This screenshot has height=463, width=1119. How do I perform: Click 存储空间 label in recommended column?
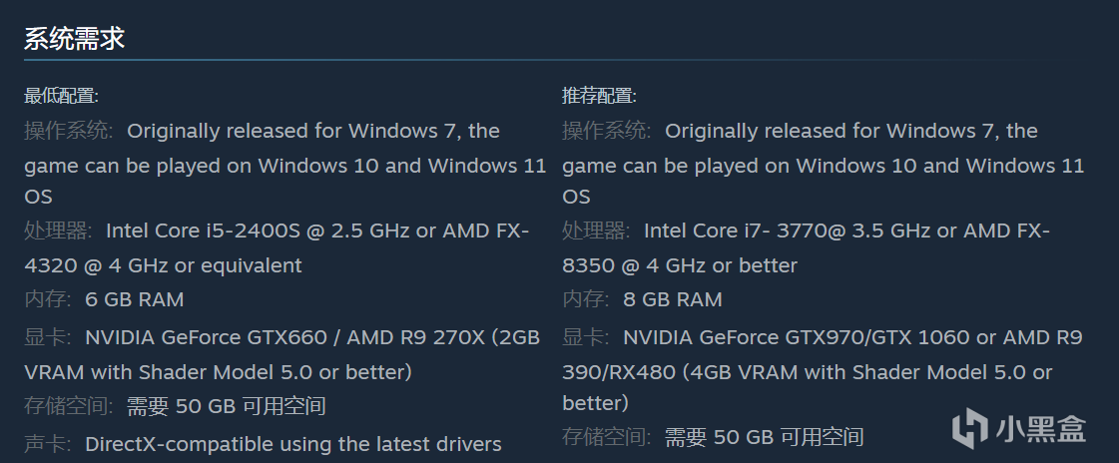click(x=606, y=437)
